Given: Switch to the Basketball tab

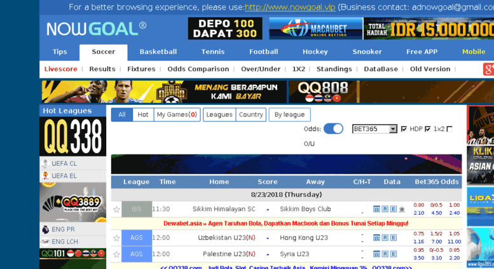Looking at the screenshot, I should [x=158, y=52].
